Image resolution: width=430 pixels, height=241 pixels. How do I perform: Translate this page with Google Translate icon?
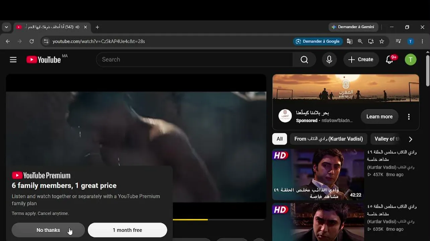(349, 41)
